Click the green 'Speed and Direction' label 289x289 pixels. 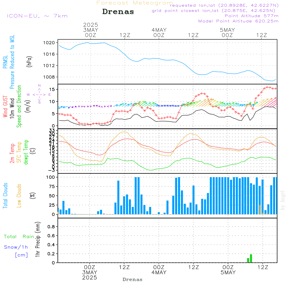[x=19, y=106]
